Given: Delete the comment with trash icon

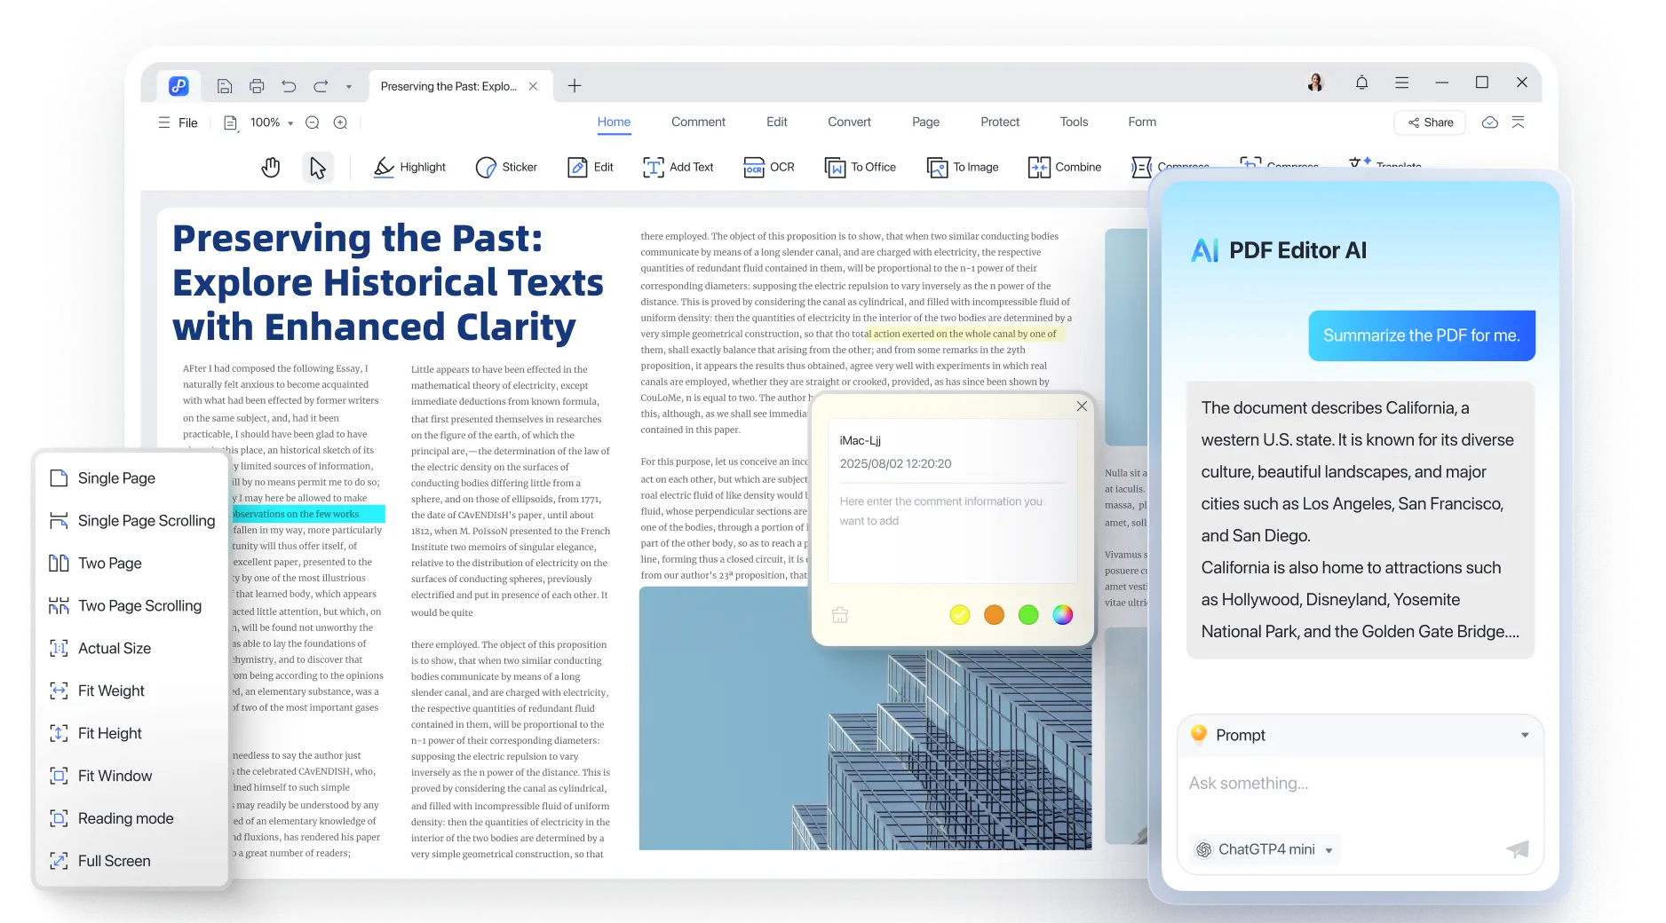Looking at the screenshot, I should pos(840,615).
